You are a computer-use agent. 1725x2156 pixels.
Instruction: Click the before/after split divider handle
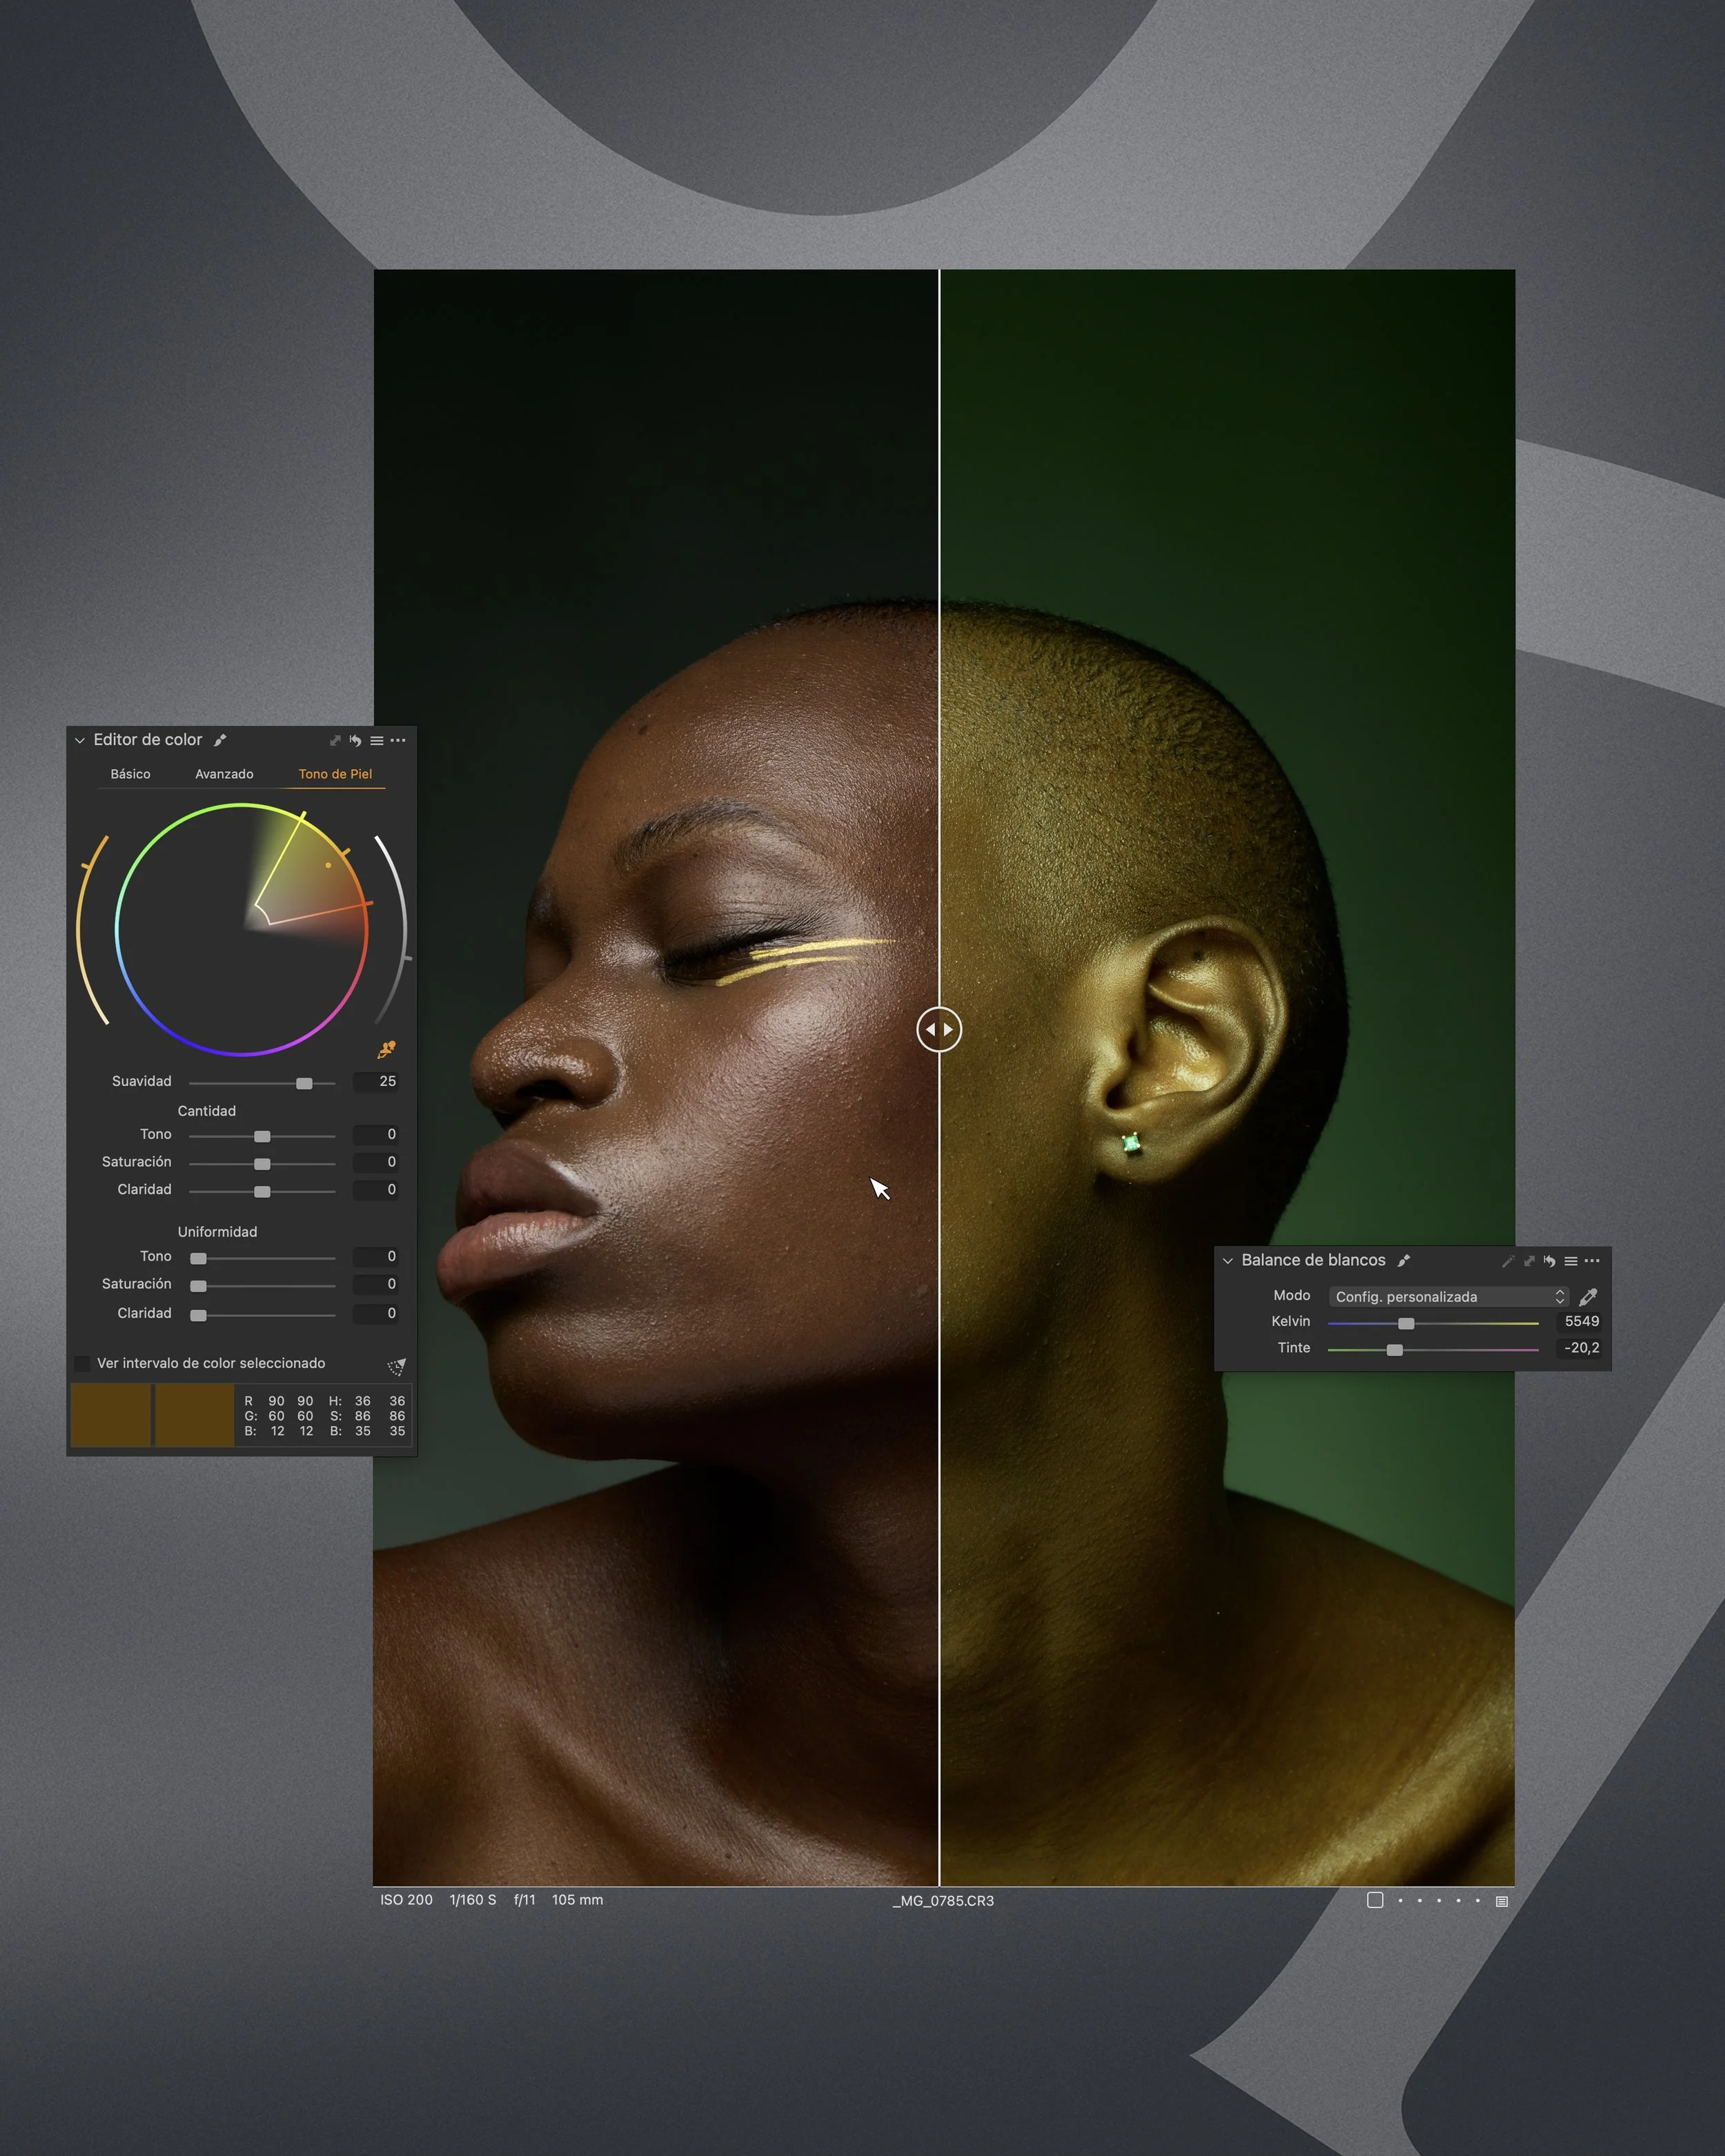click(939, 1029)
